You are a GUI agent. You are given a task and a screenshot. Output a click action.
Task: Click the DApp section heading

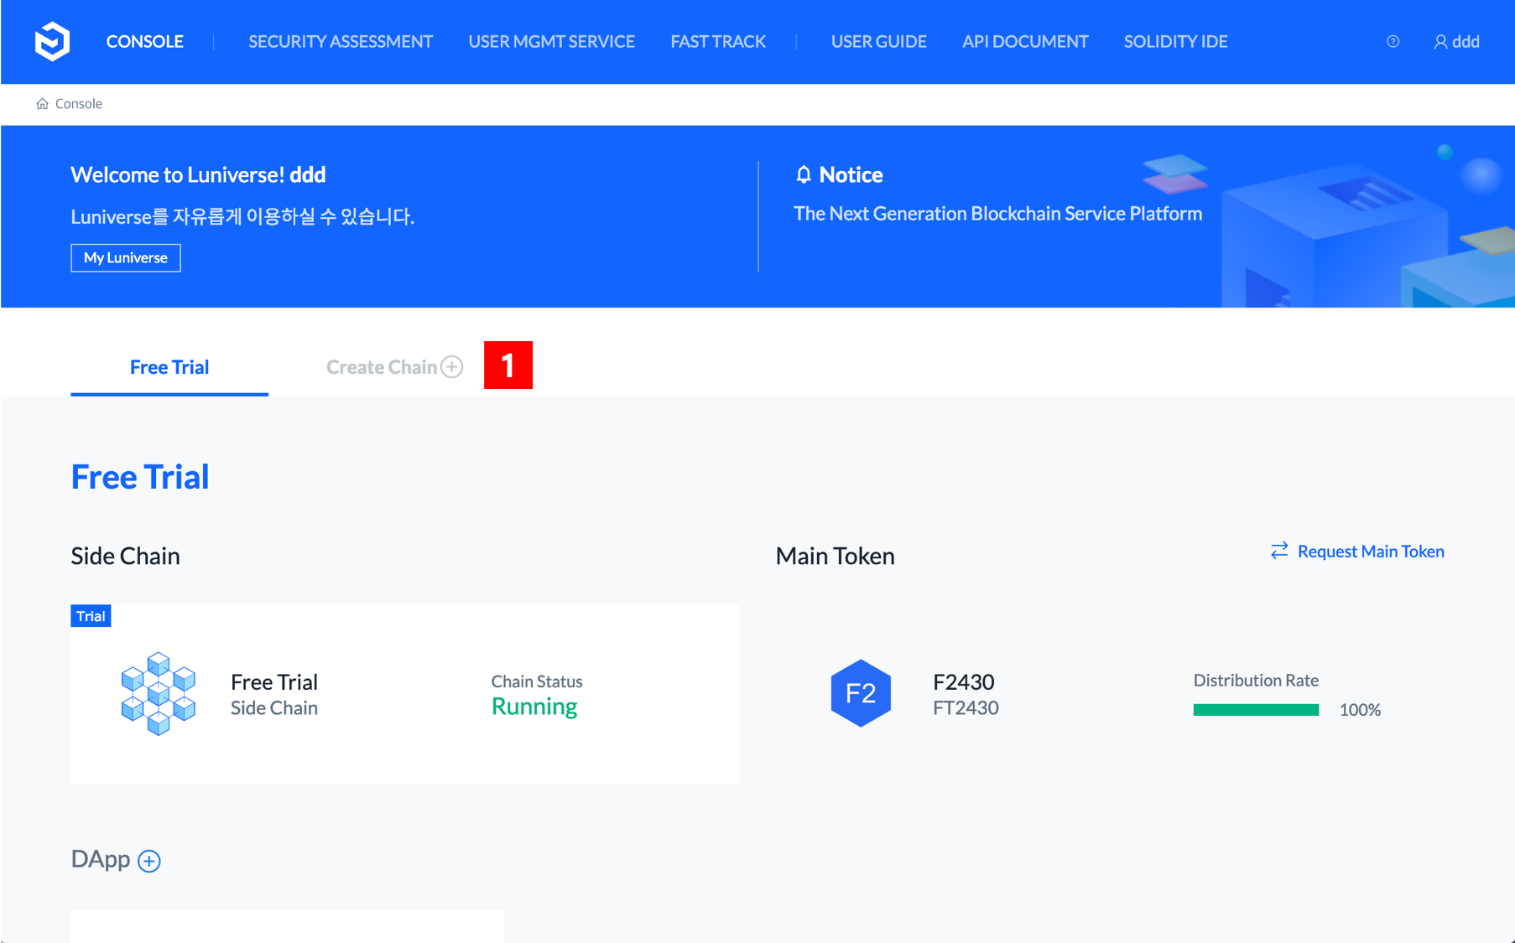101,859
